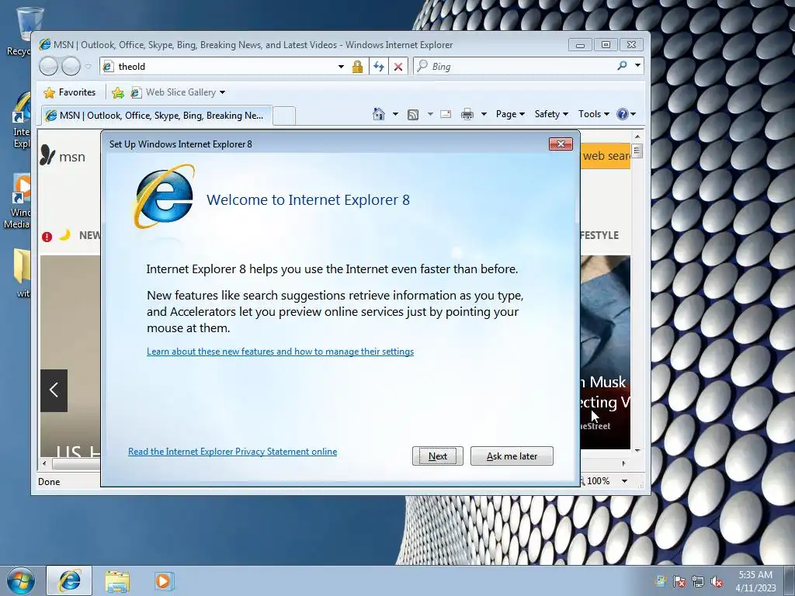The height and width of the screenshot is (596, 795).
Task: Click the Elon Musk news thumbnail
Action: 606,352
